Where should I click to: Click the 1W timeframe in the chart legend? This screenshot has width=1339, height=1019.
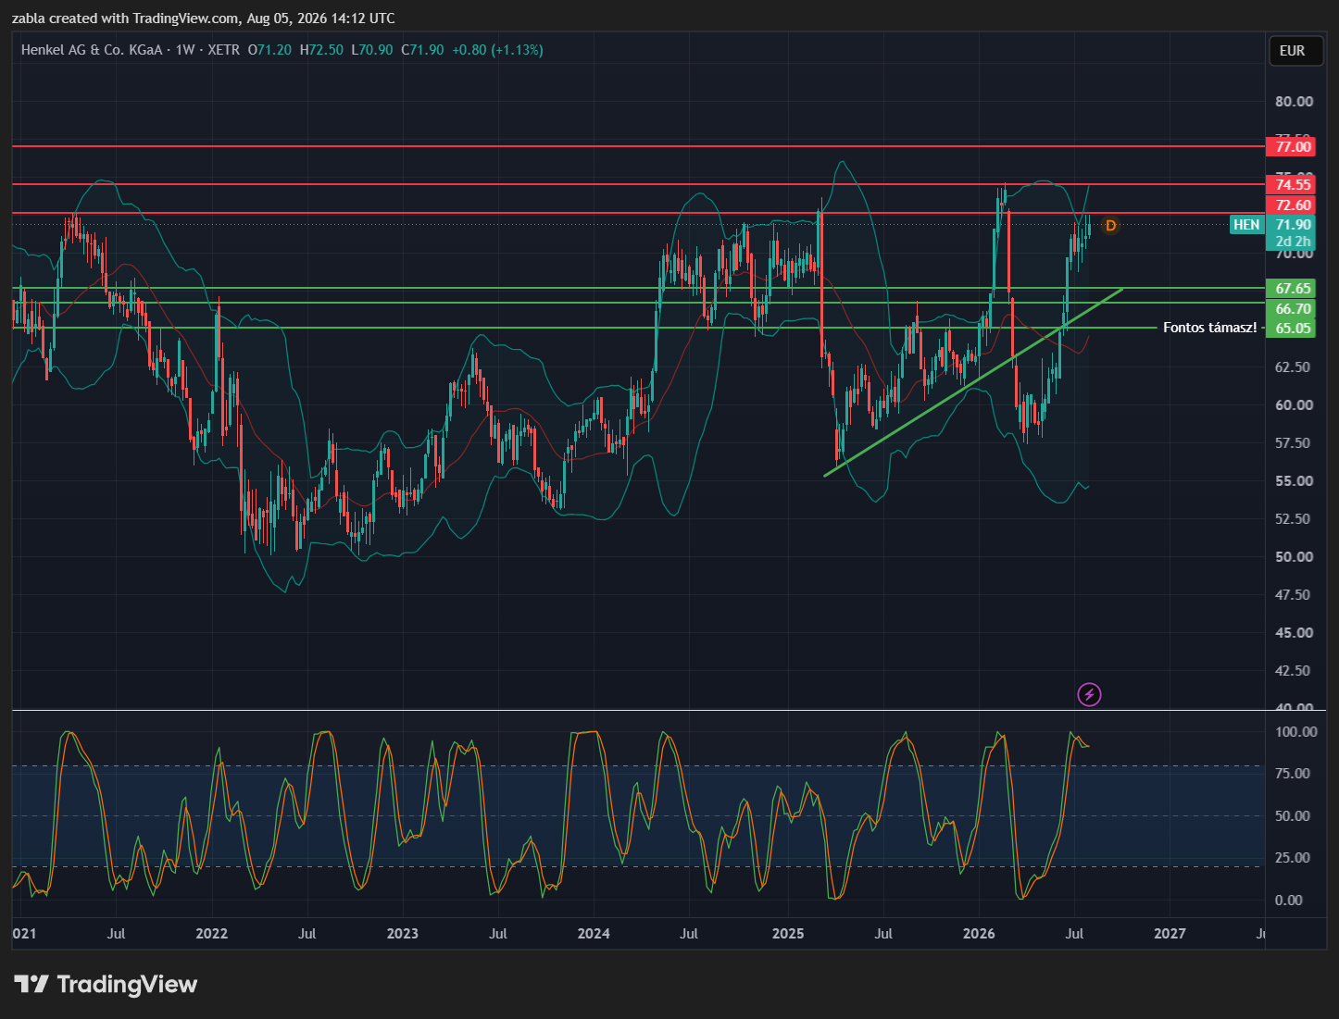[x=185, y=50]
